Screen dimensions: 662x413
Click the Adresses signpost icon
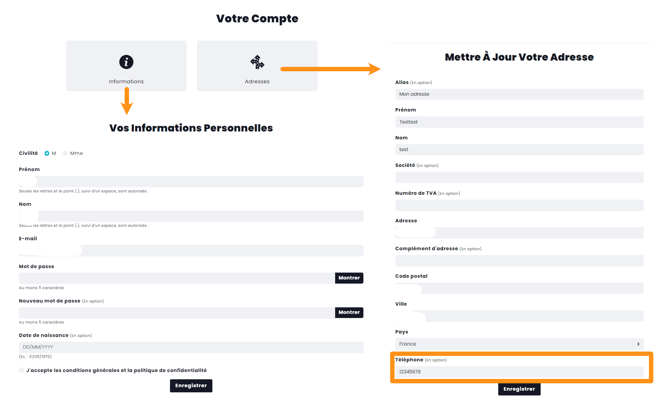click(x=257, y=62)
